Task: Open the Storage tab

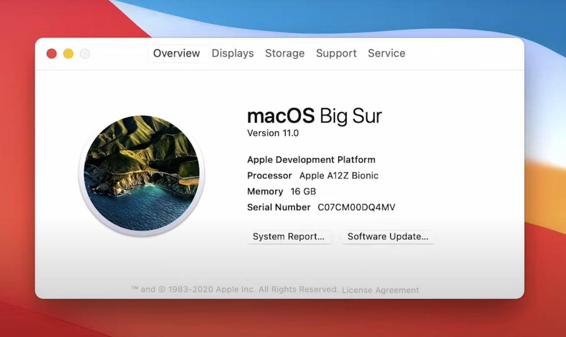Action: click(x=285, y=53)
